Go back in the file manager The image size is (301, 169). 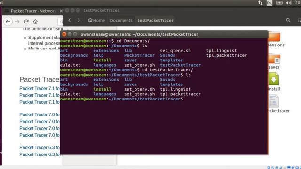70,20
